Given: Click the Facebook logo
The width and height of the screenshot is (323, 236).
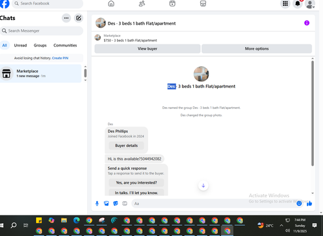Looking at the screenshot, I should 5,4.
